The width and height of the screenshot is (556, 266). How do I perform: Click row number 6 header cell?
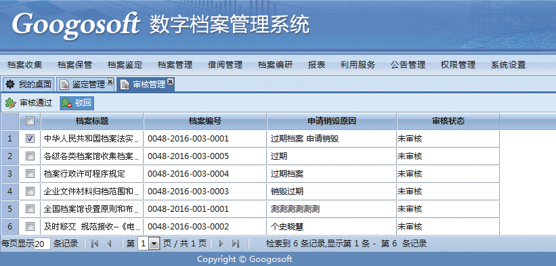pyautogui.click(x=9, y=226)
